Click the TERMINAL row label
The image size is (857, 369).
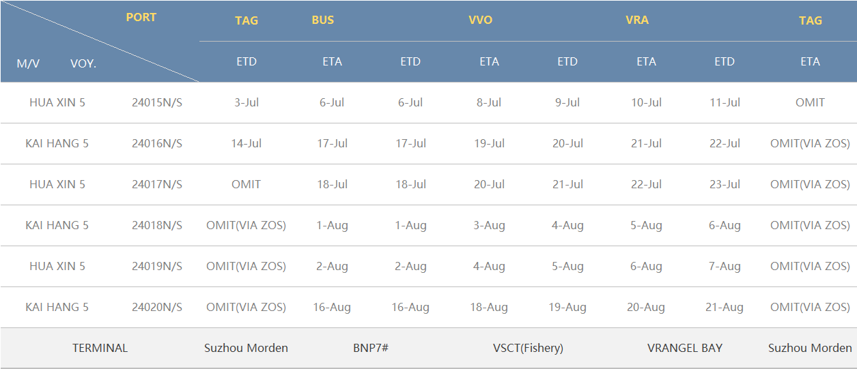[x=100, y=348]
